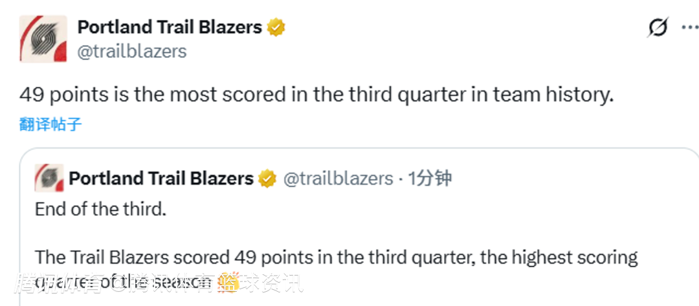Screen dimensions: 699x306
Task: Click the bold account name in the quoted post
Action: [x=161, y=179]
